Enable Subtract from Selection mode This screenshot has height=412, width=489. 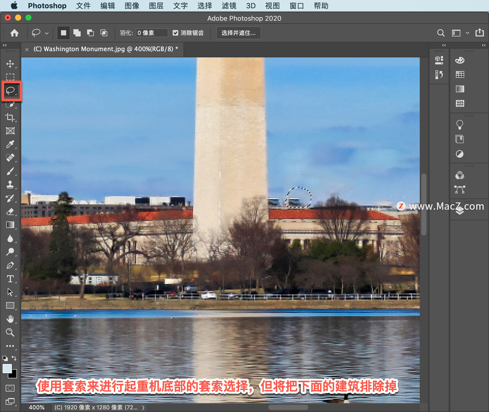click(x=90, y=33)
